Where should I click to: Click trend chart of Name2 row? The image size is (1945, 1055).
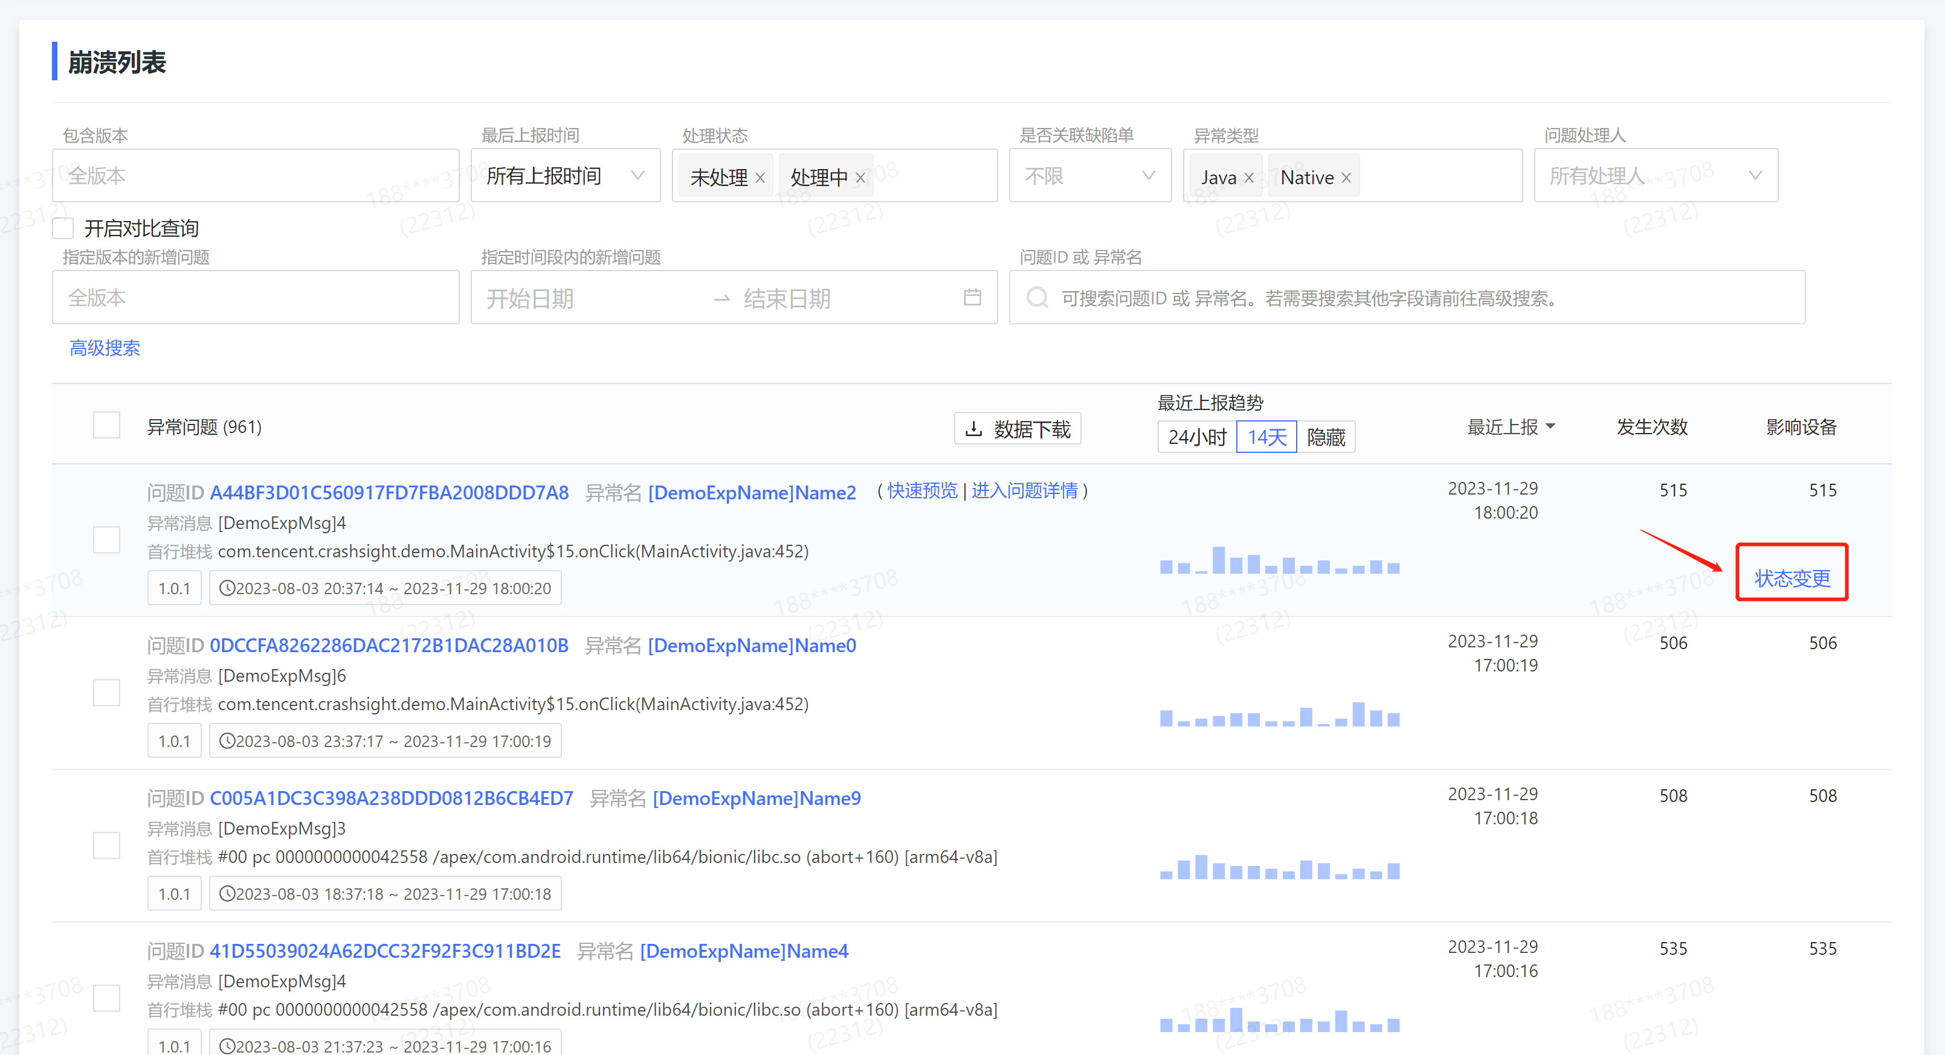click(x=1280, y=560)
